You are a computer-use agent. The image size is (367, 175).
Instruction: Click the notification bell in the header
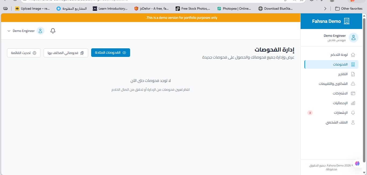53,31
